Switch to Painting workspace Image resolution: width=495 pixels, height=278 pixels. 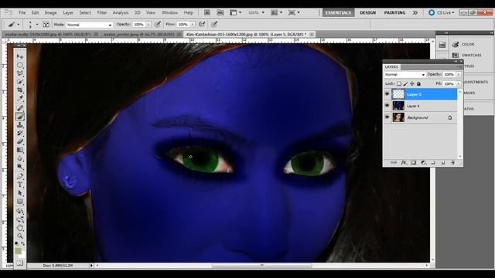click(x=394, y=12)
